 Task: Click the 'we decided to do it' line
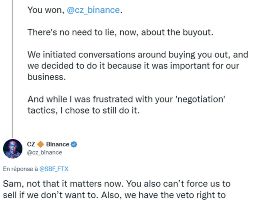click(133, 66)
